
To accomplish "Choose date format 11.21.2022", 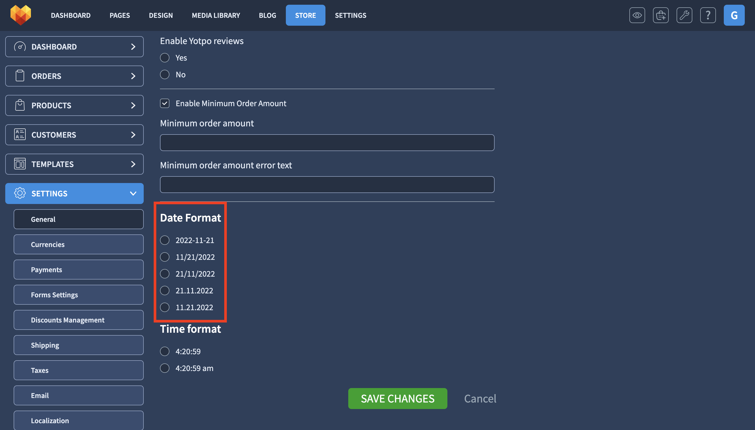I will pos(165,308).
